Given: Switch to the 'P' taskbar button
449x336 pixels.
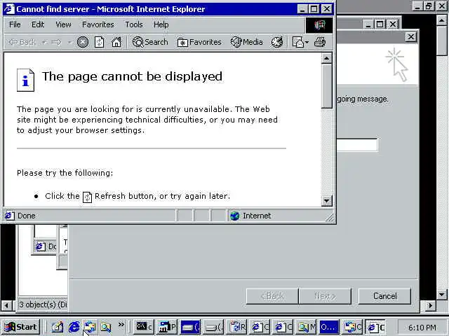Looking at the screenshot, I should pos(167,327).
